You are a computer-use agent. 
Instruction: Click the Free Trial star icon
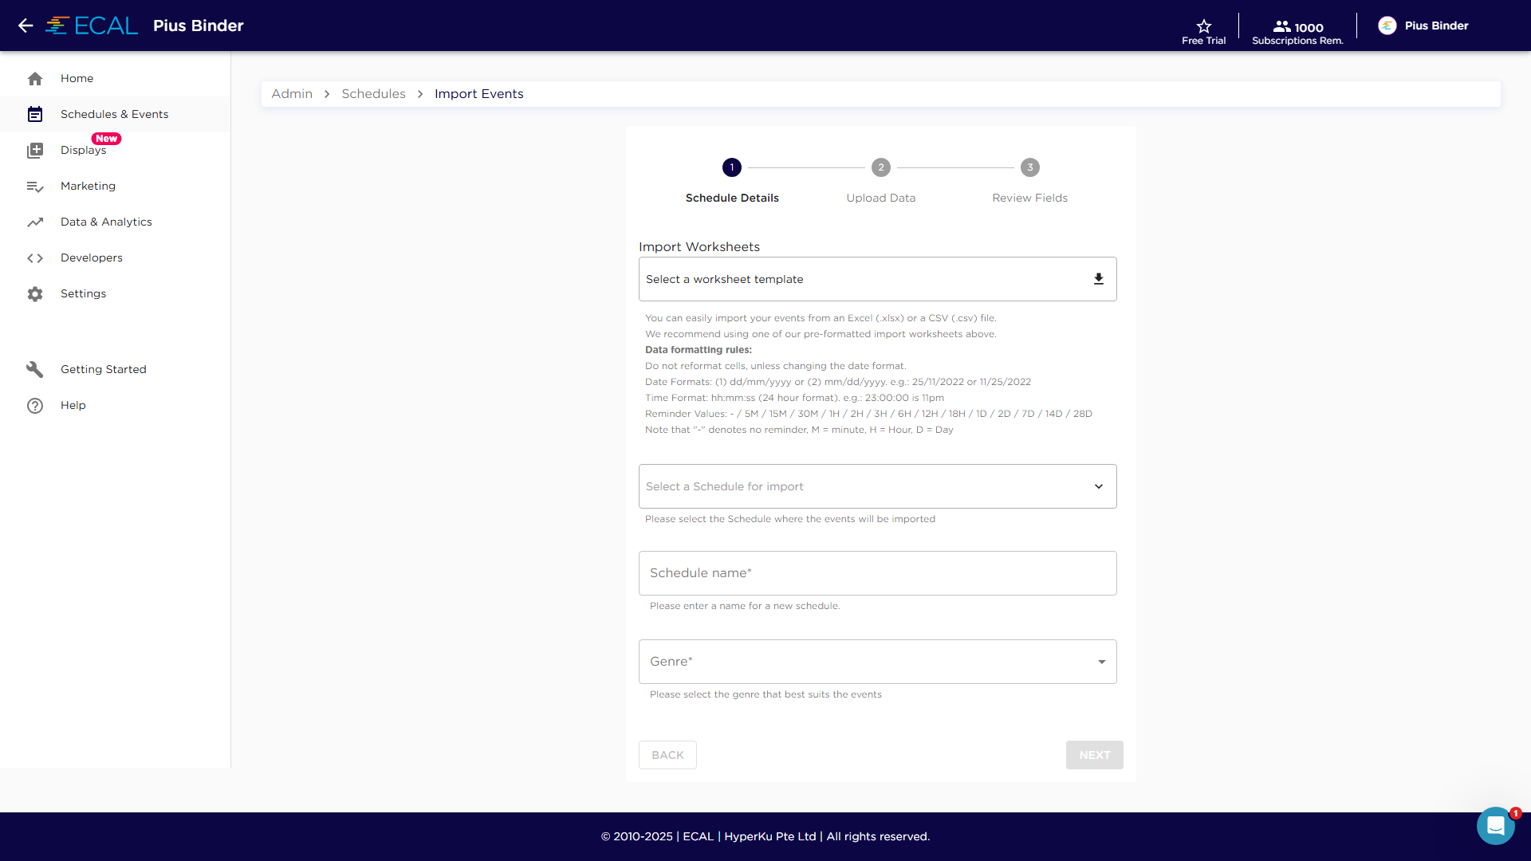pos(1203,26)
